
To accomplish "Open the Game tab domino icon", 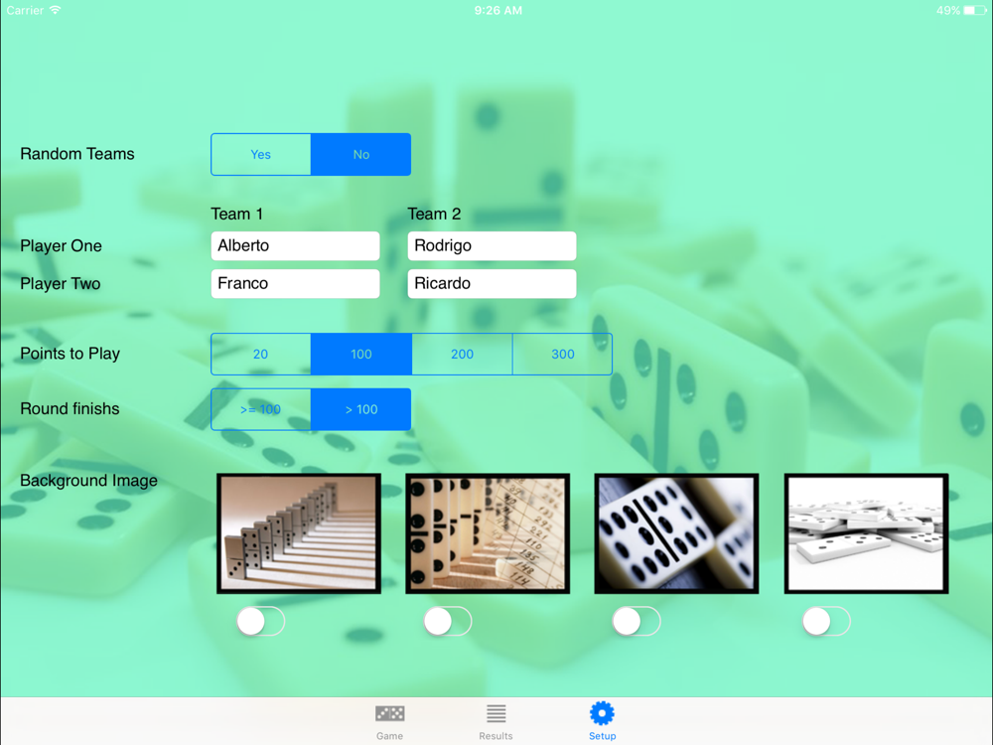I will coord(389,714).
